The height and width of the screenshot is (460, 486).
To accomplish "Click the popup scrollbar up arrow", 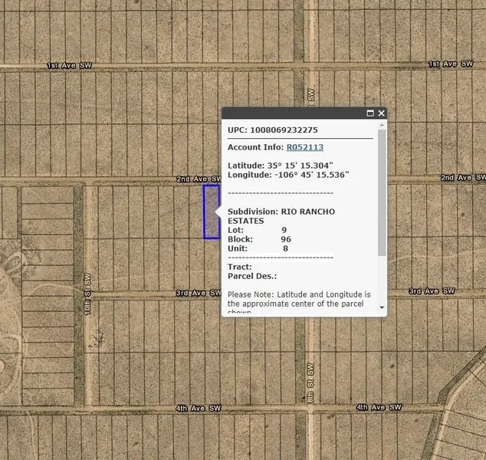I will (383, 126).
